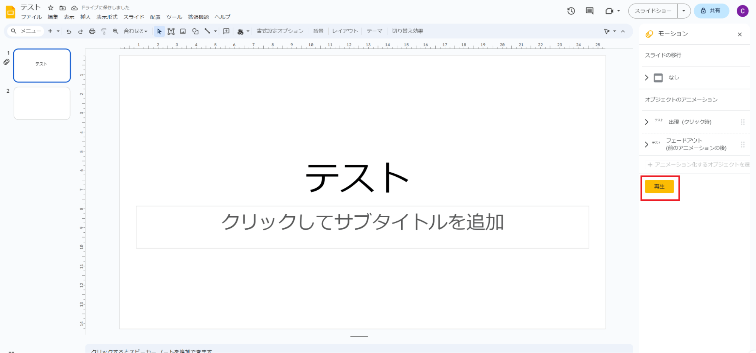Open the 合わせる zoom dropdown
The image size is (756, 353).
[x=135, y=31]
